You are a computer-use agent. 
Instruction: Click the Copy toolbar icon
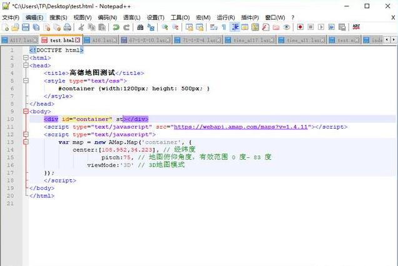91,27
